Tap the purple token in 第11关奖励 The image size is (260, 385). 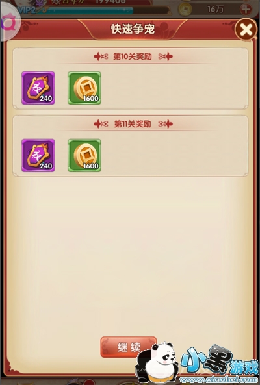38,155
